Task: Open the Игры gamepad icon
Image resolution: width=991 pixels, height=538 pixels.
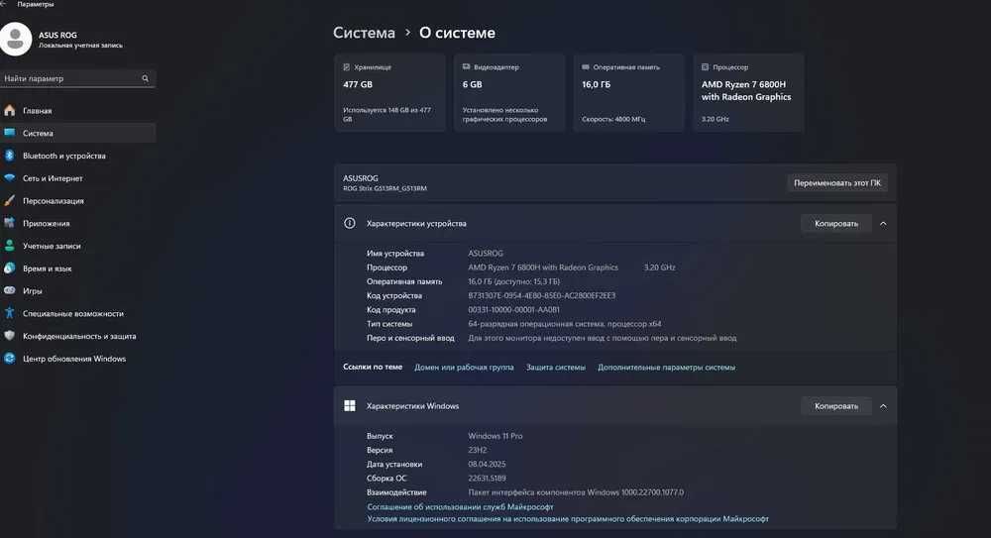Action: [x=10, y=291]
